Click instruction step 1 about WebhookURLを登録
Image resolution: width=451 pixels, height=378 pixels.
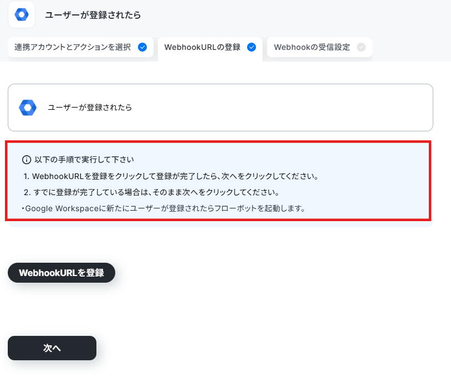171,176
